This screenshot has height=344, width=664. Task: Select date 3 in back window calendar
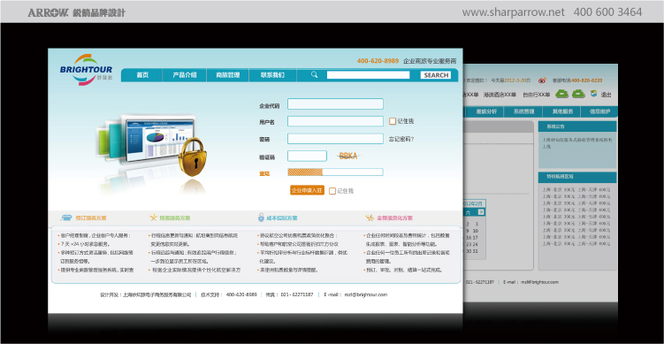pyautogui.click(x=476, y=224)
